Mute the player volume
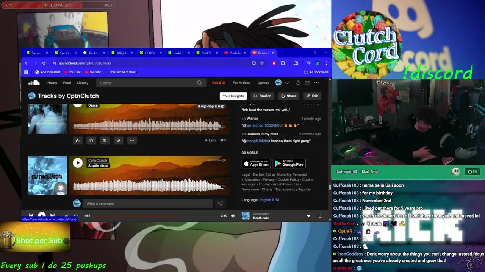This screenshot has width=485, height=272. point(233,216)
